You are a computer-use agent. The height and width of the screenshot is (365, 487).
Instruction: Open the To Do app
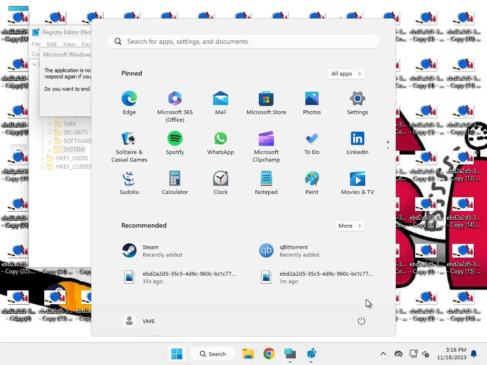point(312,143)
